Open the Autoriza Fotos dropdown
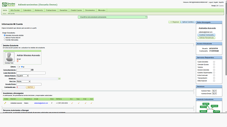Viewport: 227px width, 127px height. pyautogui.click(x=214, y=91)
